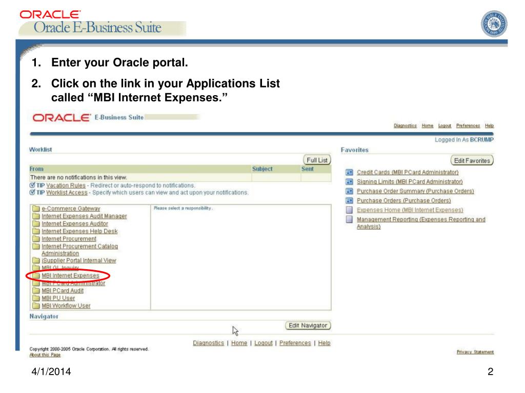
Task: Click Home in the top header links
Action: click(427, 126)
